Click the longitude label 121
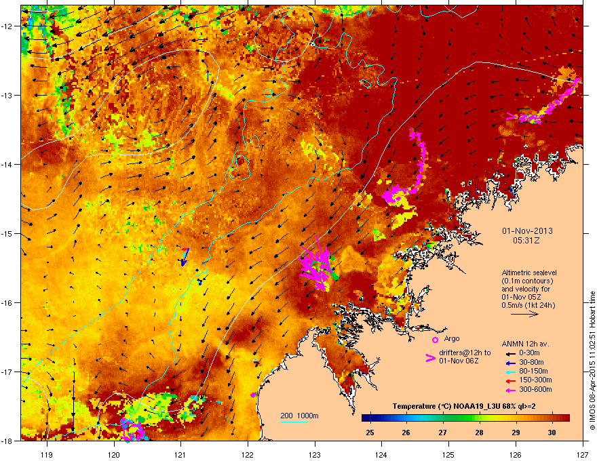The height and width of the screenshot is (461, 597). click(180, 454)
